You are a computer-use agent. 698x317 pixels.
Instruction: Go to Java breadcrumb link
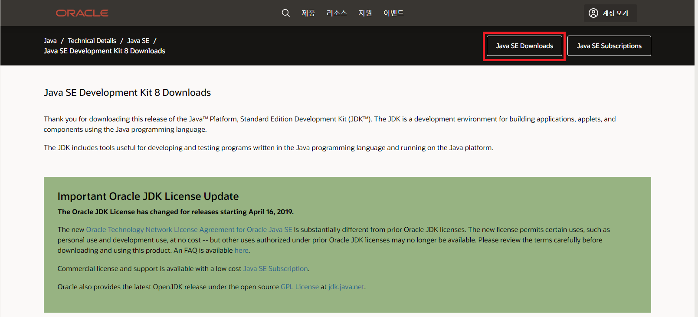click(x=50, y=41)
